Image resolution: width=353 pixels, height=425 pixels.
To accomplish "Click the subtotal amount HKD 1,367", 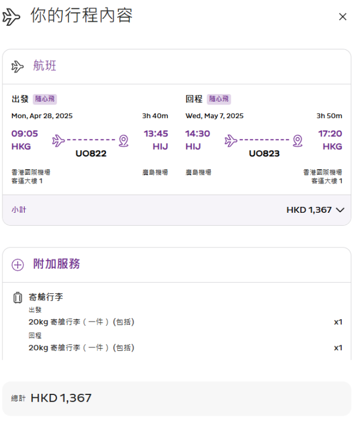I will pos(309,210).
